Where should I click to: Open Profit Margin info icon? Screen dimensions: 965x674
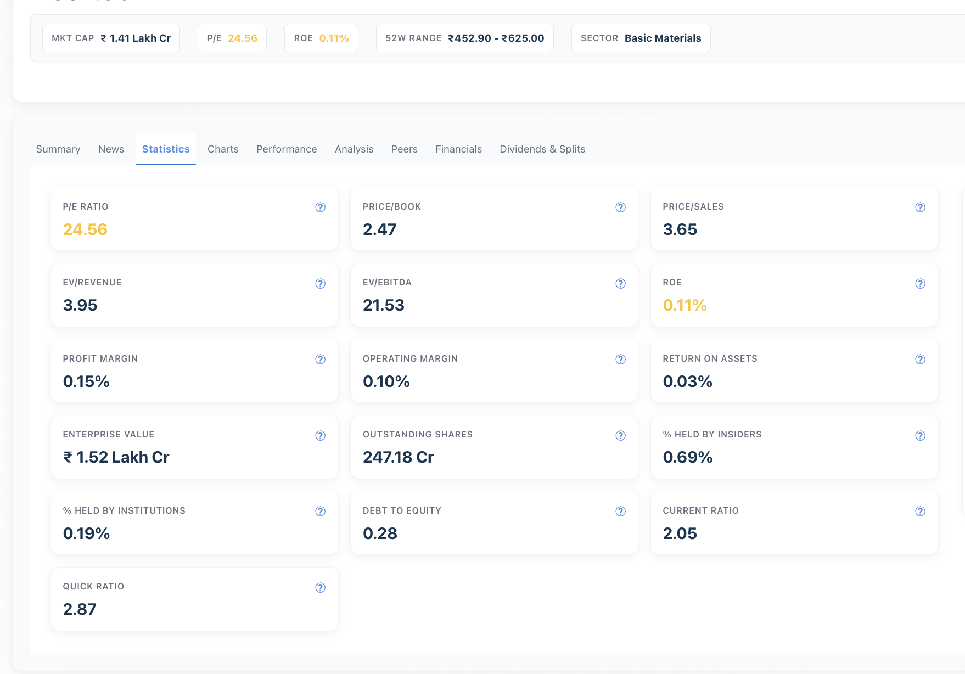point(321,360)
